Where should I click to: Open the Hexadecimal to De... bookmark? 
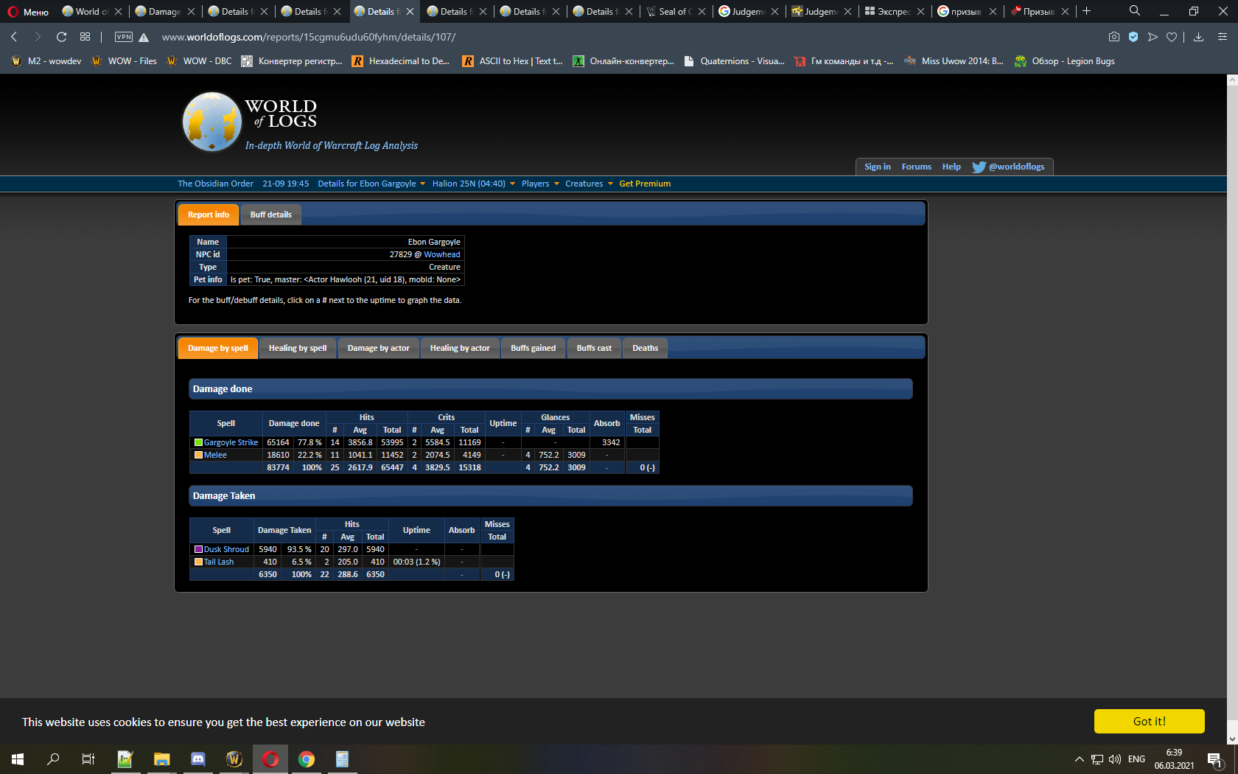point(401,61)
